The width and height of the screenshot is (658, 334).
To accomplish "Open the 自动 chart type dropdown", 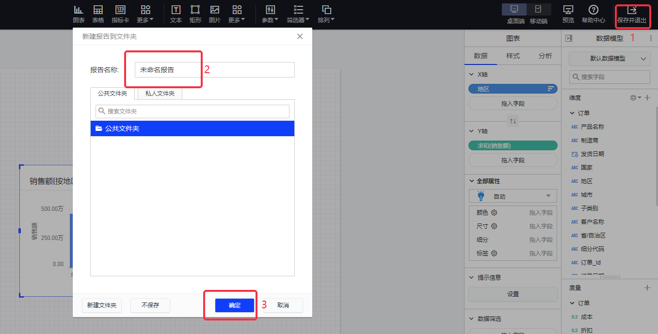I will 513,196.
